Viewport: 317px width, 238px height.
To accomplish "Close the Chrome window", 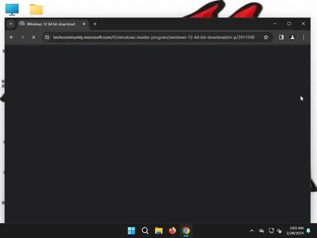I will coord(303,24).
